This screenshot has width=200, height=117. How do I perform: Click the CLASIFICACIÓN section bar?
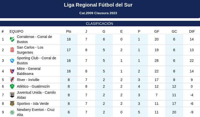point(100,24)
